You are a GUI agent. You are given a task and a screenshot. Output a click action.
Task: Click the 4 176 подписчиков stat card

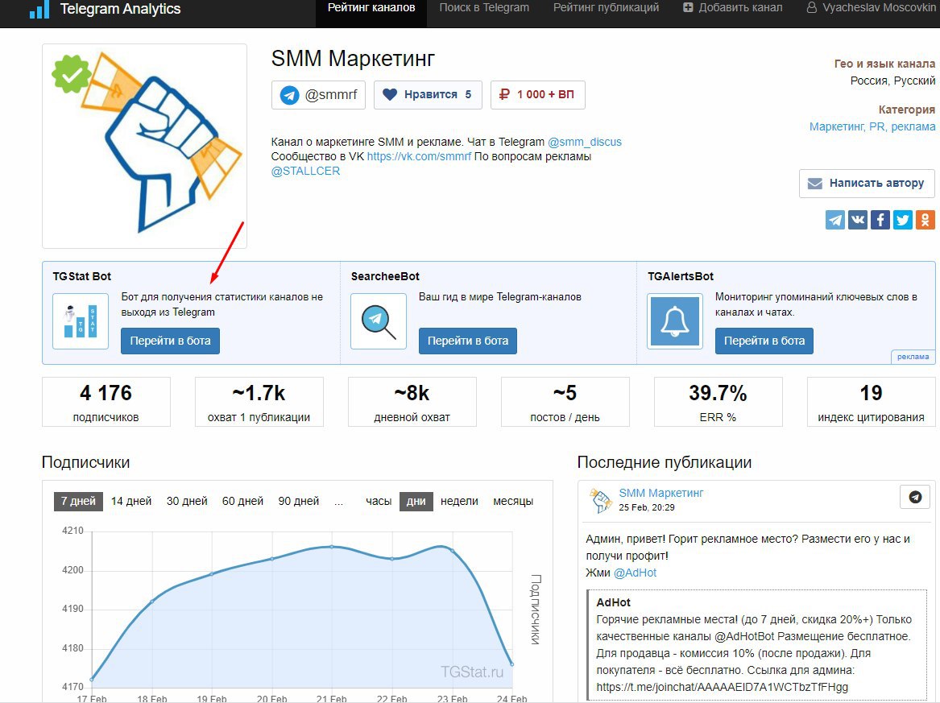(106, 402)
